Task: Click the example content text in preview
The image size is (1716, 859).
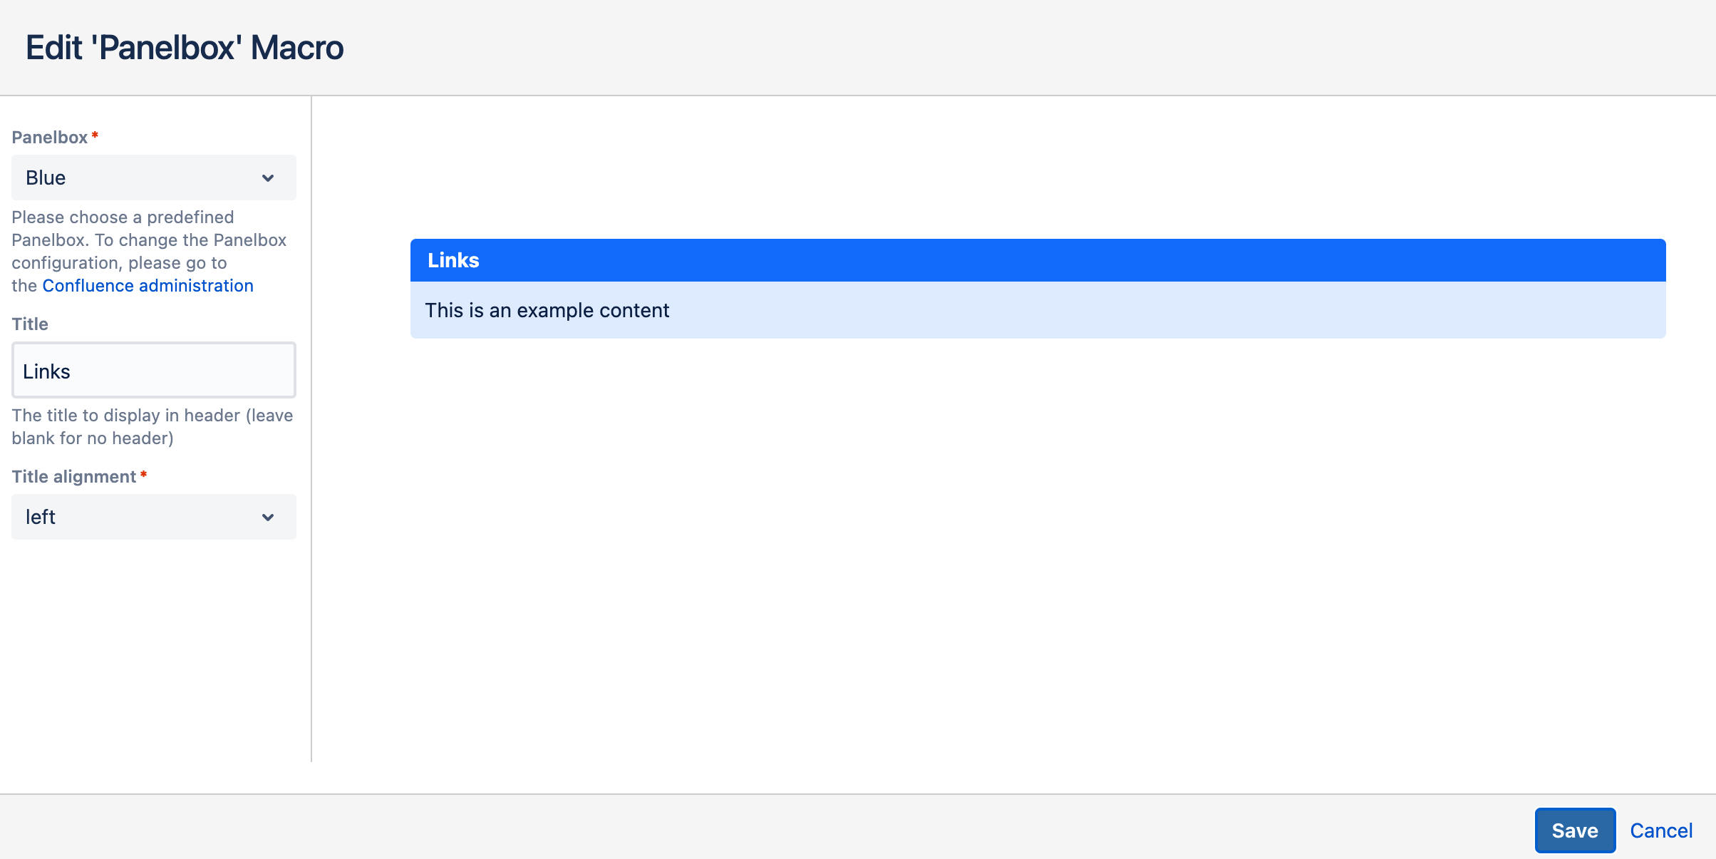Action: [547, 310]
